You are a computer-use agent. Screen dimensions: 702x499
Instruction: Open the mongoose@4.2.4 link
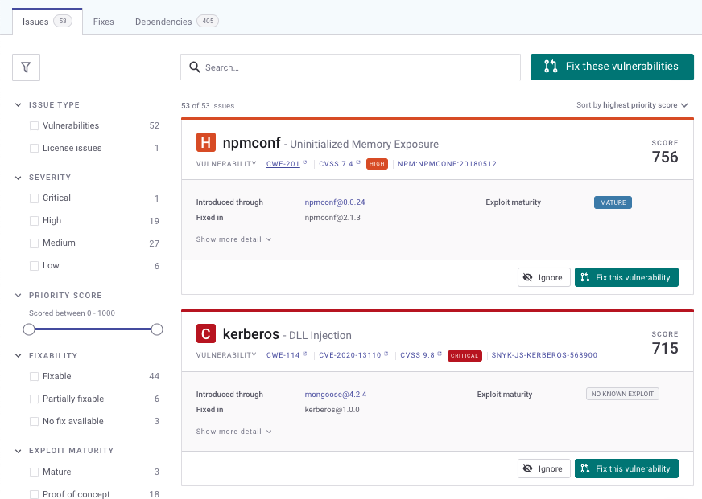pyautogui.click(x=336, y=395)
